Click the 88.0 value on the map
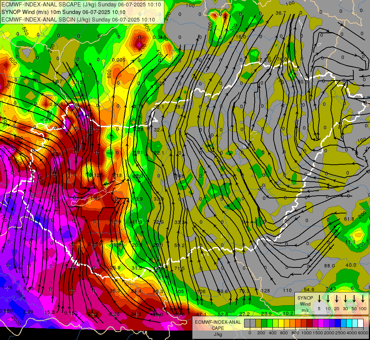Image resolution: width=370 pixels, height=340 pixels. [x=329, y=266]
